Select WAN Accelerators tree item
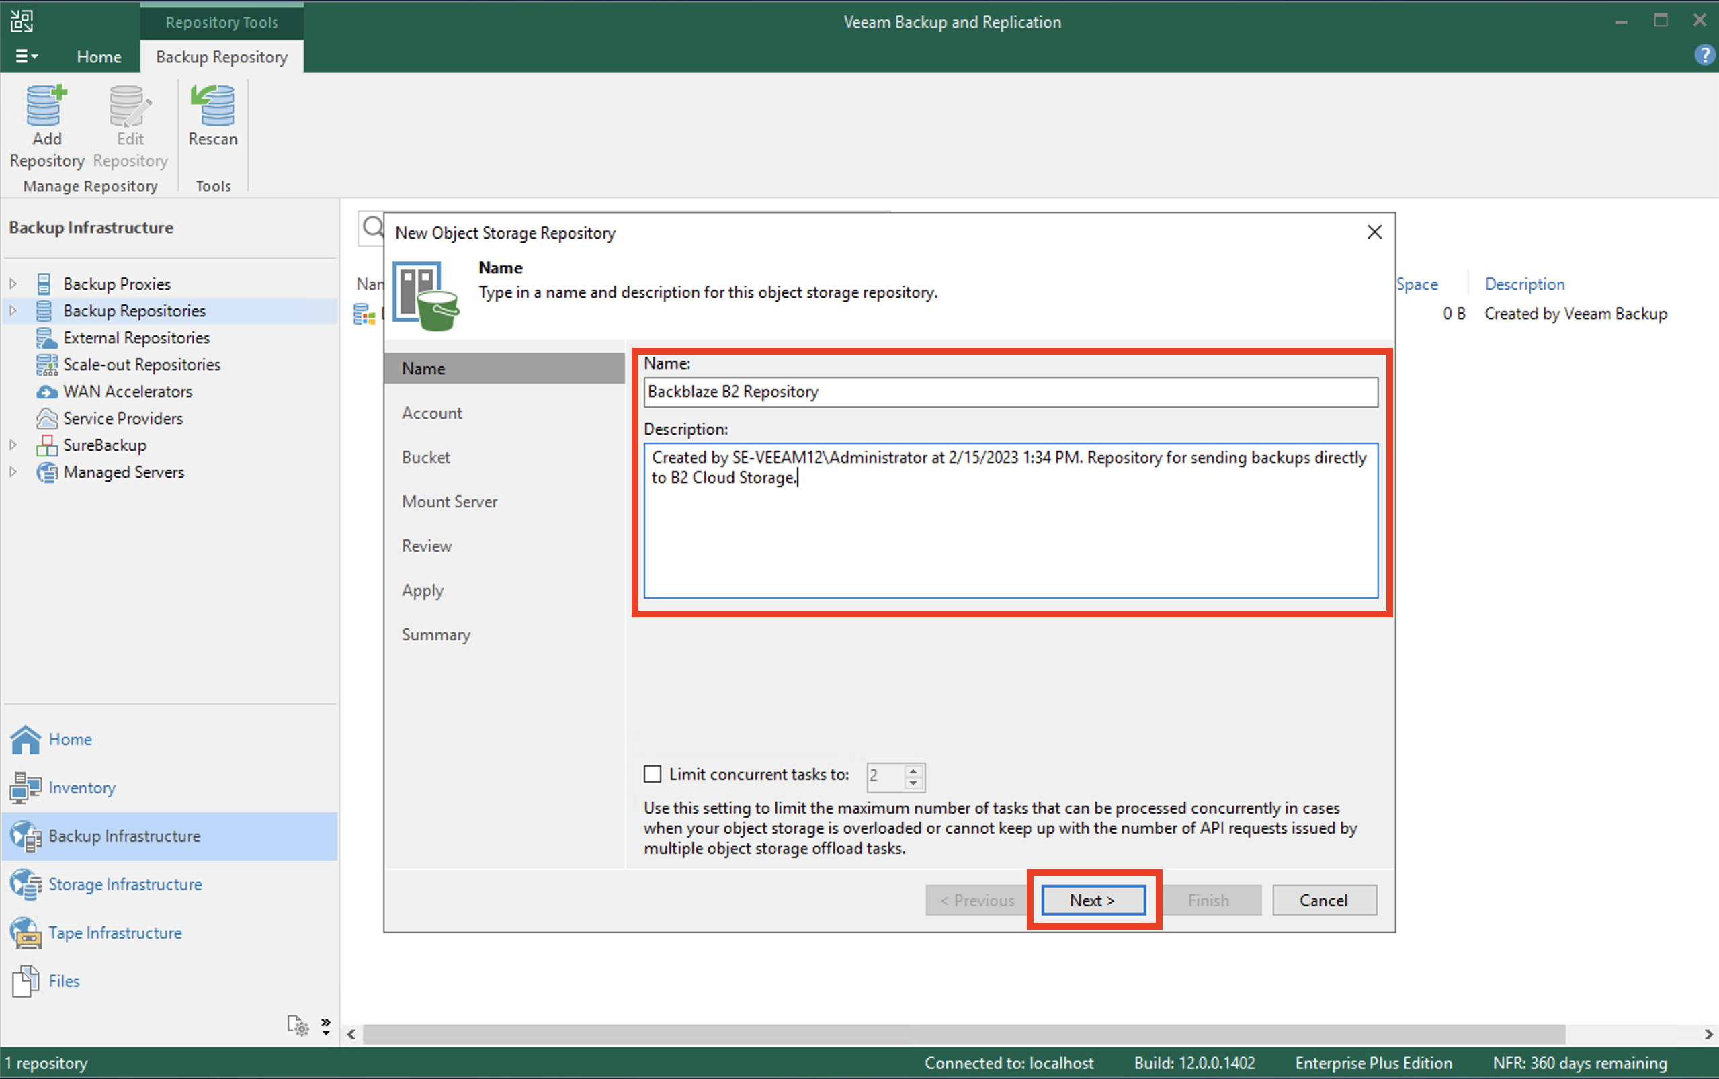 click(x=128, y=392)
